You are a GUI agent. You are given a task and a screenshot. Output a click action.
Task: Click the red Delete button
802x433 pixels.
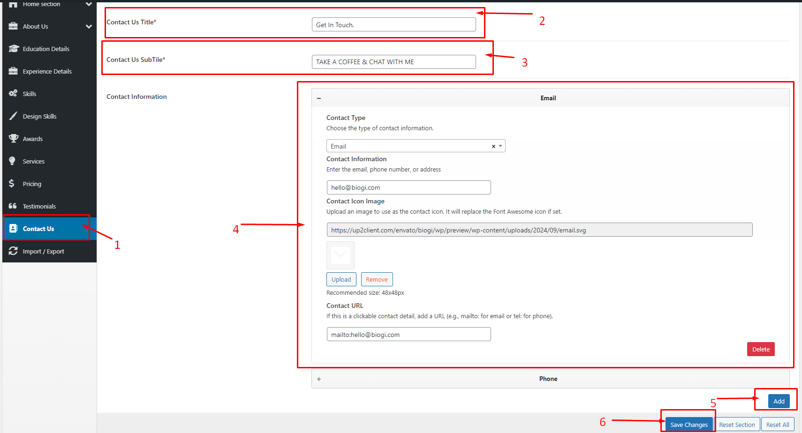(x=760, y=349)
